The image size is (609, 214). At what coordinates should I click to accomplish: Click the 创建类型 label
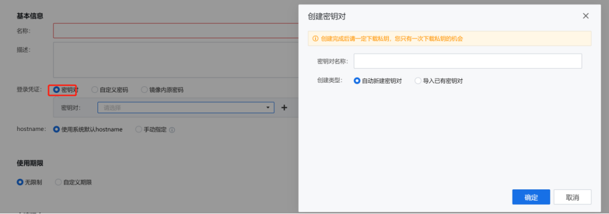coord(330,81)
